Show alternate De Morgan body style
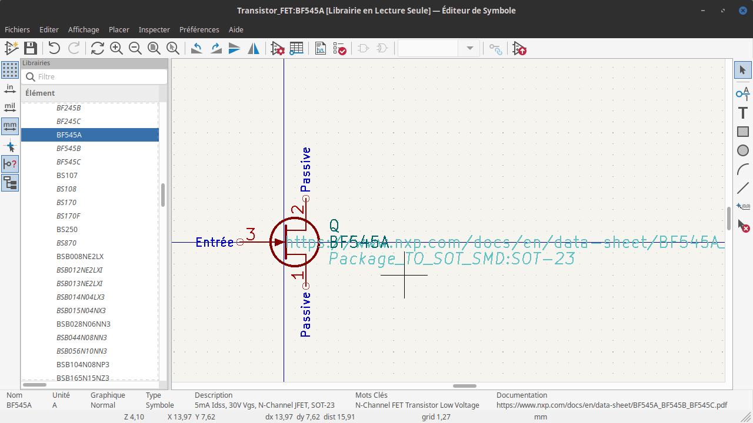The image size is (753, 423). click(x=382, y=48)
